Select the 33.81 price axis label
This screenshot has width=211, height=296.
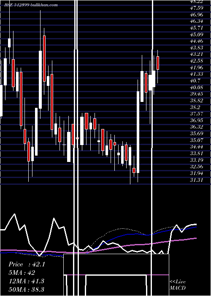coord(197,153)
